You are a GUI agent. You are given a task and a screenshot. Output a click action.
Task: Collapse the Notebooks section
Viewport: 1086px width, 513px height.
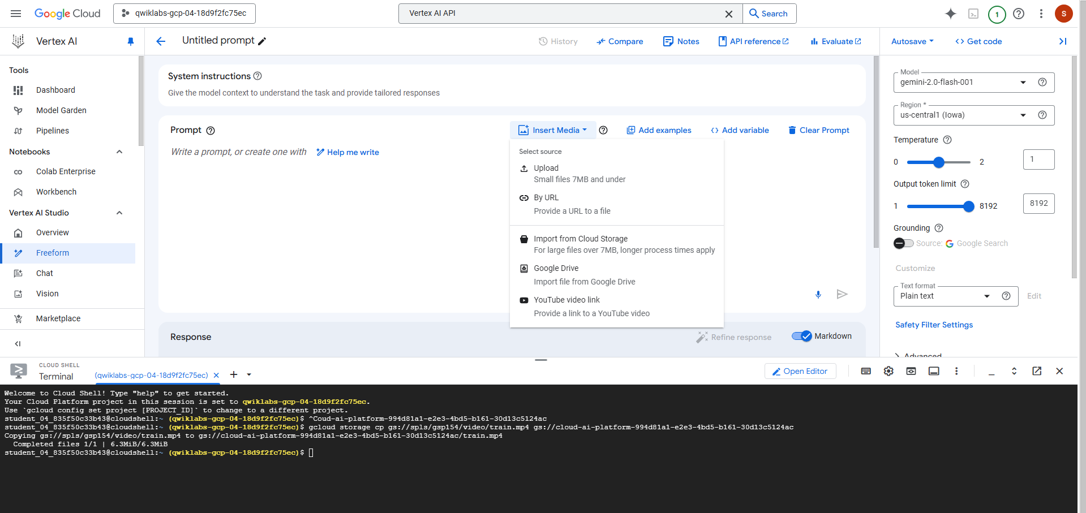[x=119, y=152]
